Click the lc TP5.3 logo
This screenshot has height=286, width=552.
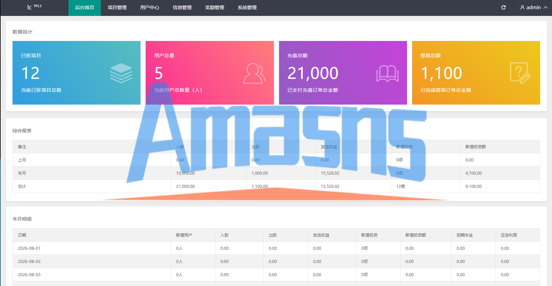click(34, 7)
